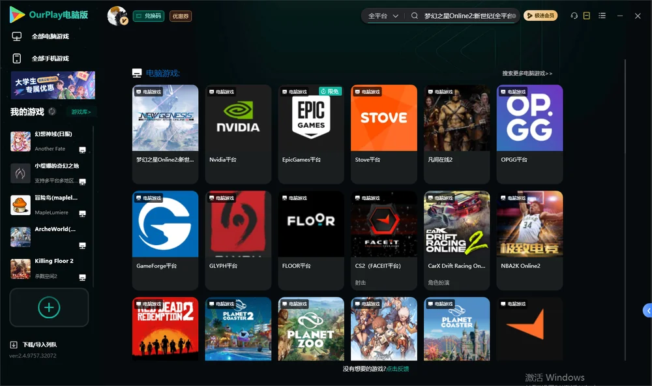The image size is (652, 386).
Task: Select the Stove平台 card
Action: click(384, 134)
